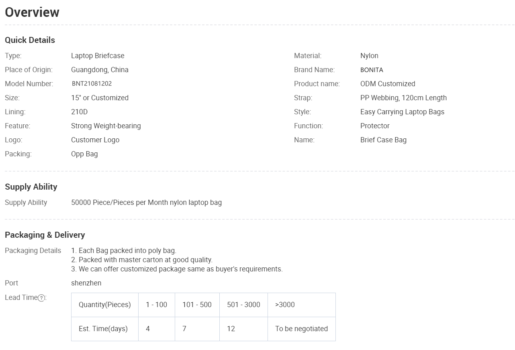Screen dimensions: 515x350
Task: Select the 1 - 100 quantity cell
Action: pos(157,305)
